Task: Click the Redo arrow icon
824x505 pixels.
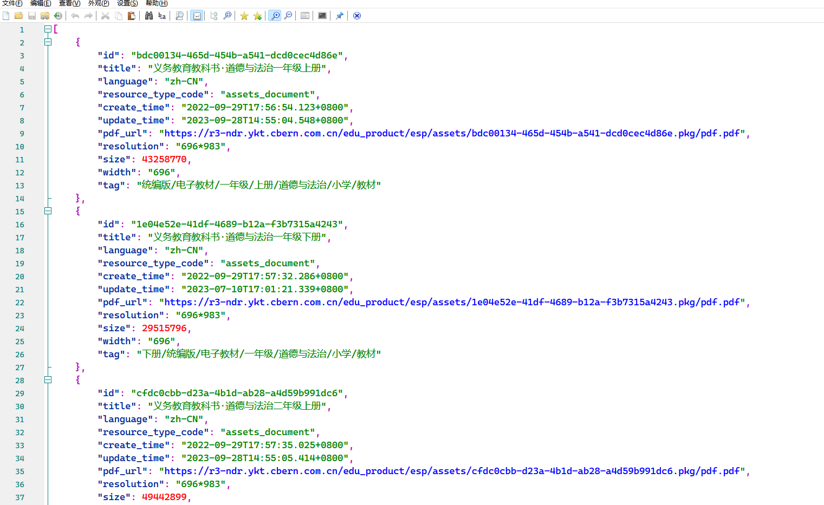Action: pyautogui.click(x=88, y=16)
